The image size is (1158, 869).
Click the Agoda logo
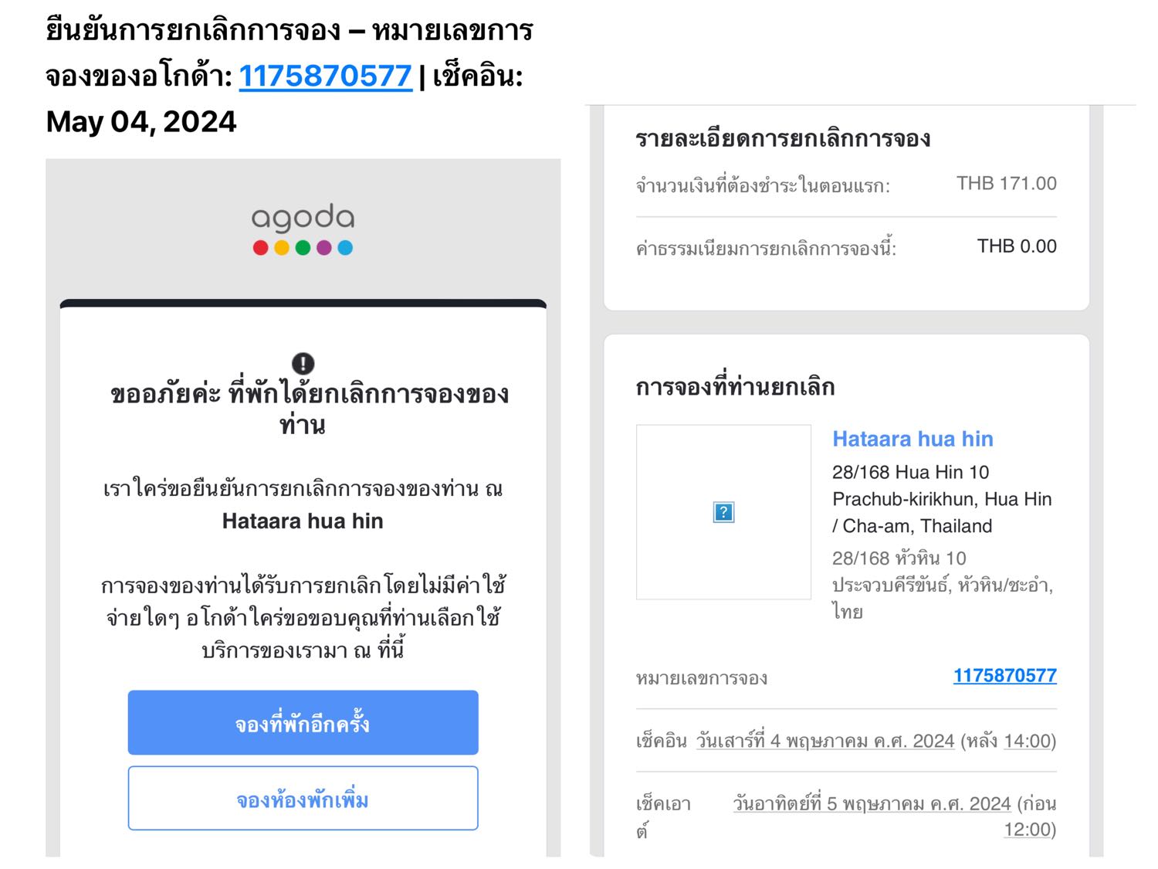[x=303, y=229]
